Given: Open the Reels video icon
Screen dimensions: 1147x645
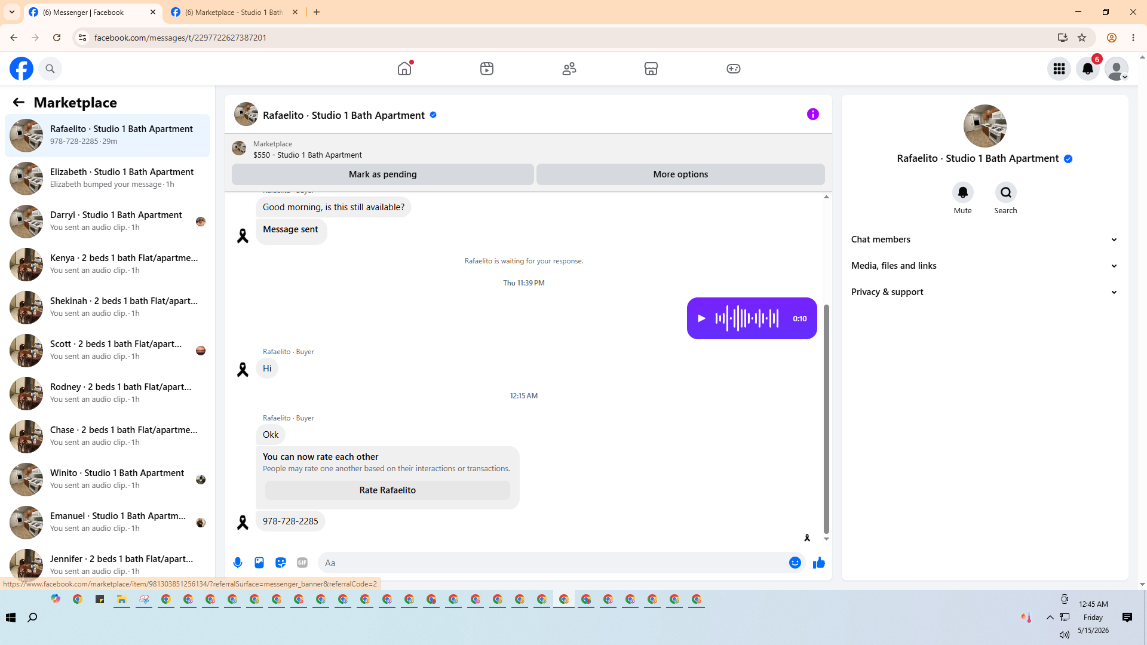Looking at the screenshot, I should coord(487,69).
